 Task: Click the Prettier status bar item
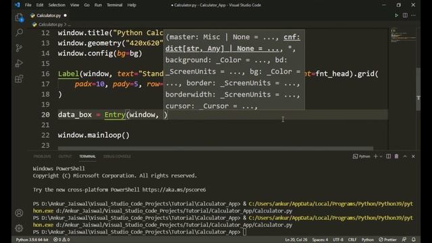[x=387, y=240]
